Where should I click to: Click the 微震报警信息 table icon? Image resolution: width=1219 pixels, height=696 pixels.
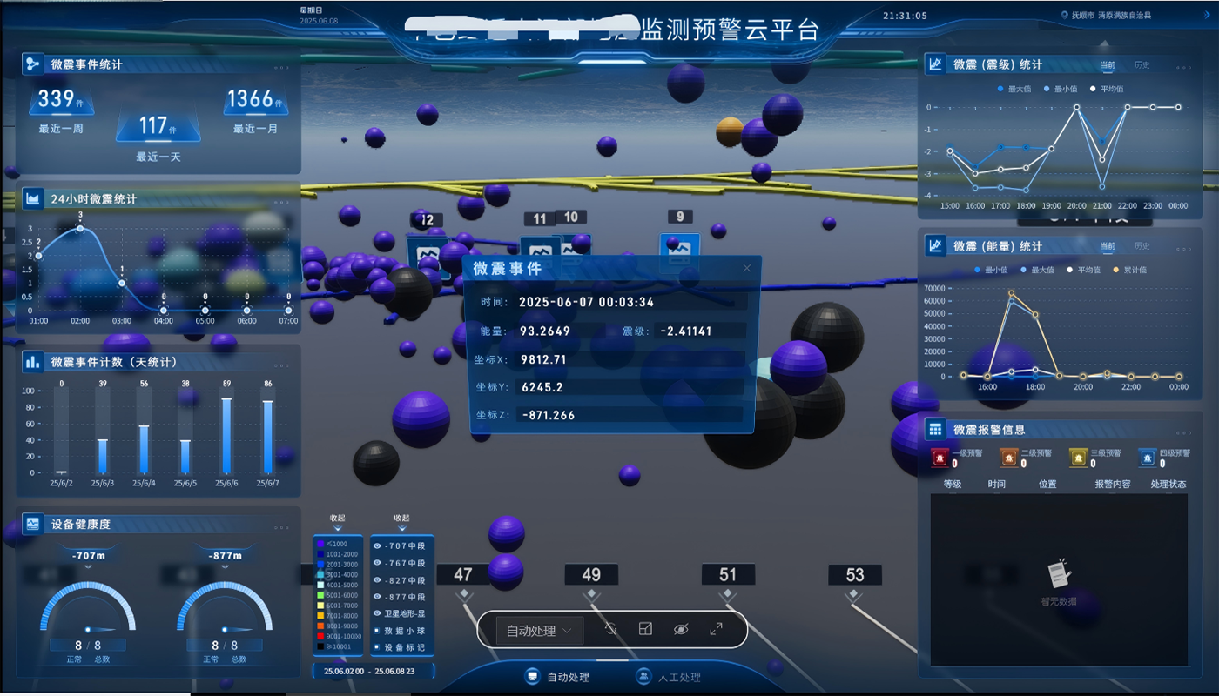tap(935, 429)
